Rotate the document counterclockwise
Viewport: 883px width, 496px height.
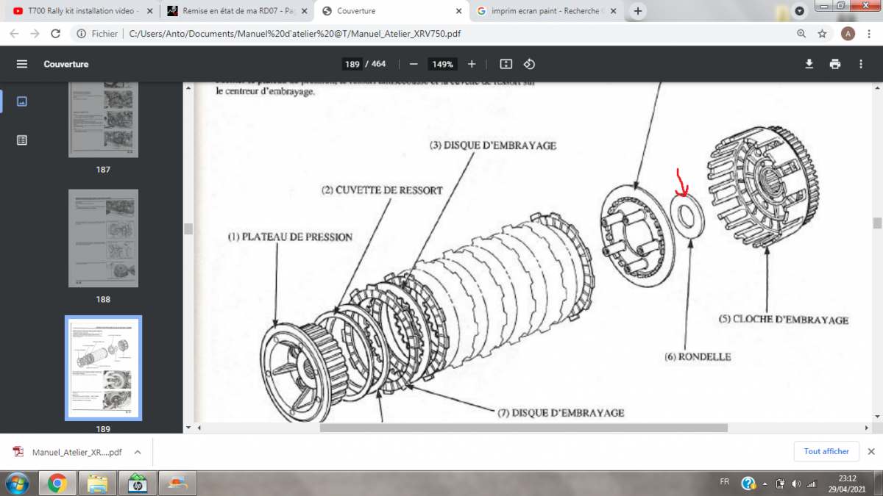pyautogui.click(x=529, y=64)
